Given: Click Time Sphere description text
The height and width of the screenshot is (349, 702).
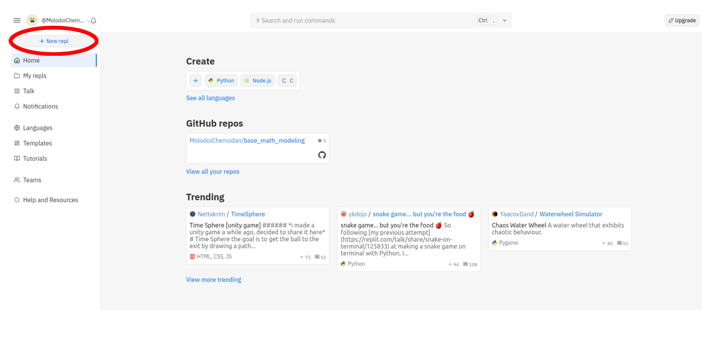Looking at the screenshot, I should (x=257, y=236).
